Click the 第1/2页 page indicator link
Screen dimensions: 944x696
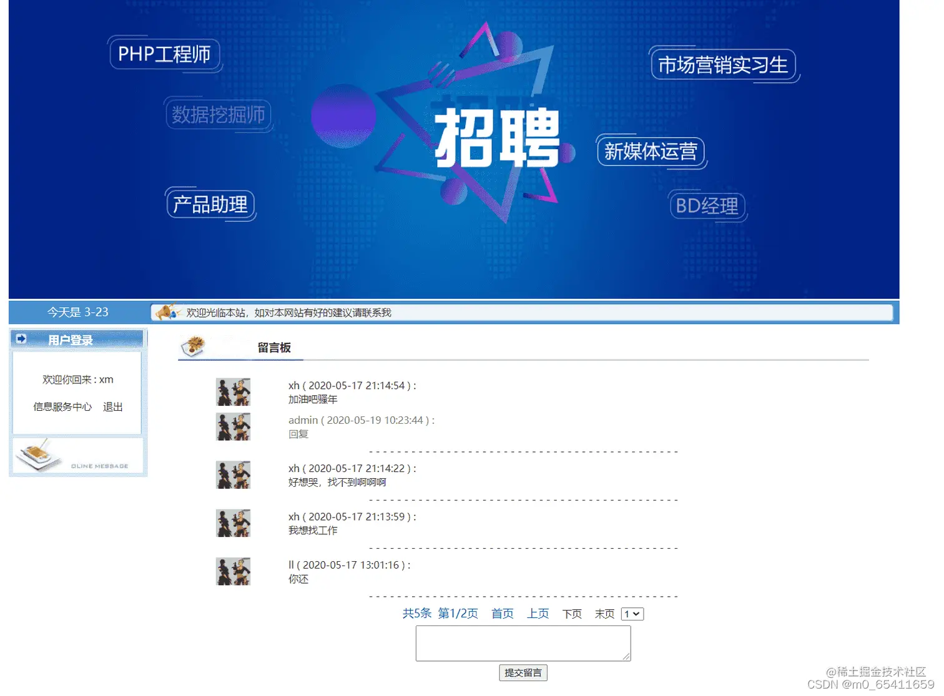[459, 614]
